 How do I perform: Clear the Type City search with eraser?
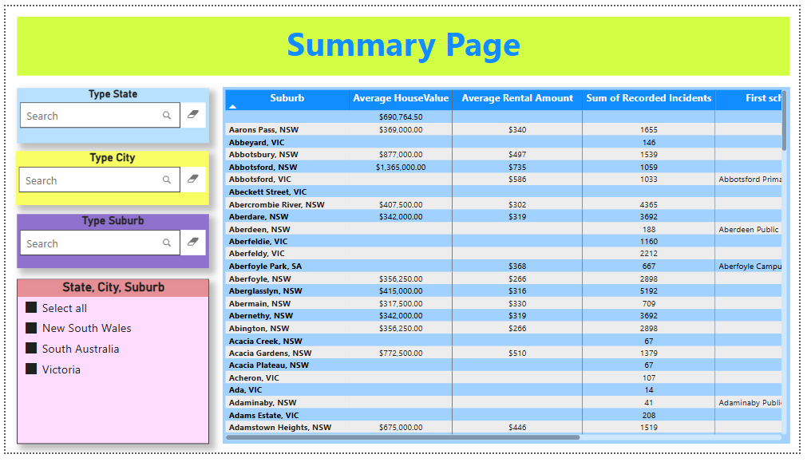coord(192,180)
